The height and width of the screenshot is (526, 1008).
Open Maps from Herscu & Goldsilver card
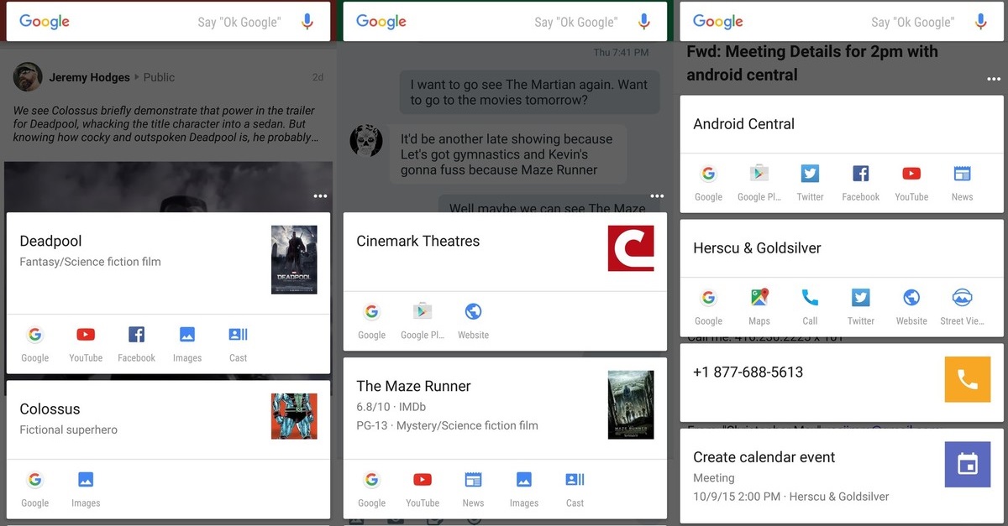pos(759,307)
